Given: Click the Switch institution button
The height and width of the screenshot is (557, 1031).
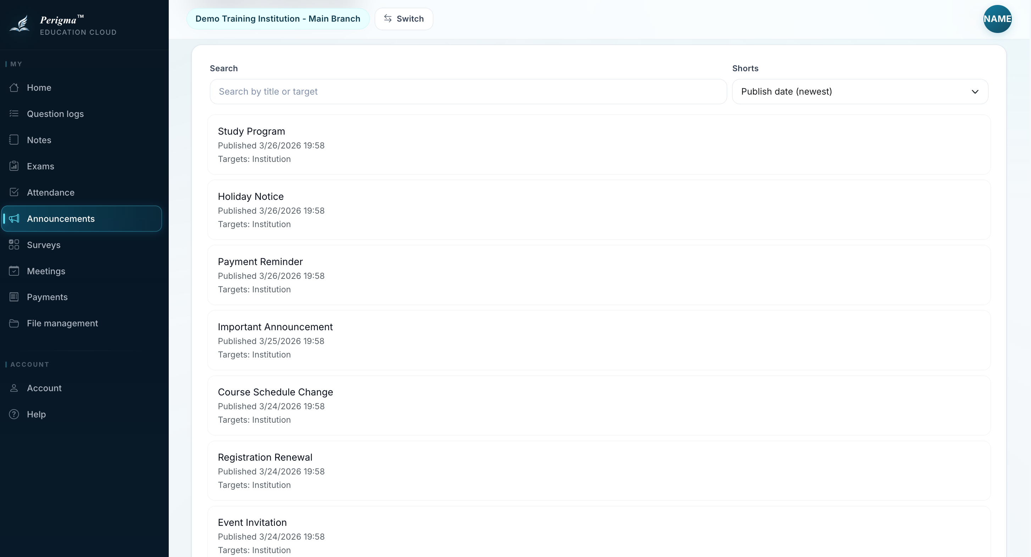Looking at the screenshot, I should (403, 19).
